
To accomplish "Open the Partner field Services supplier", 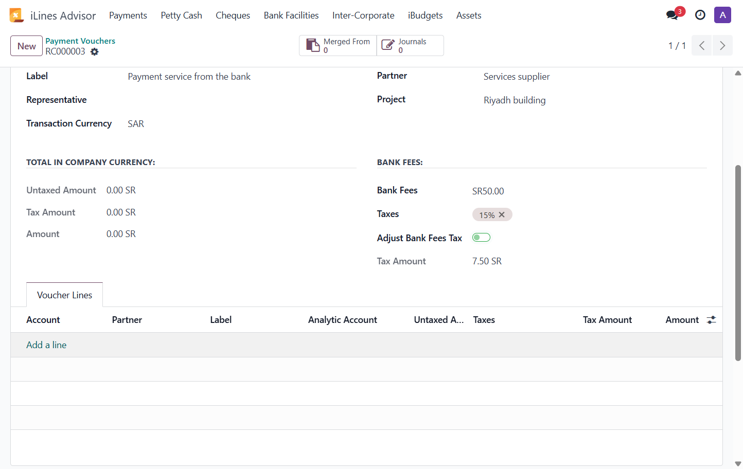I will (517, 77).
